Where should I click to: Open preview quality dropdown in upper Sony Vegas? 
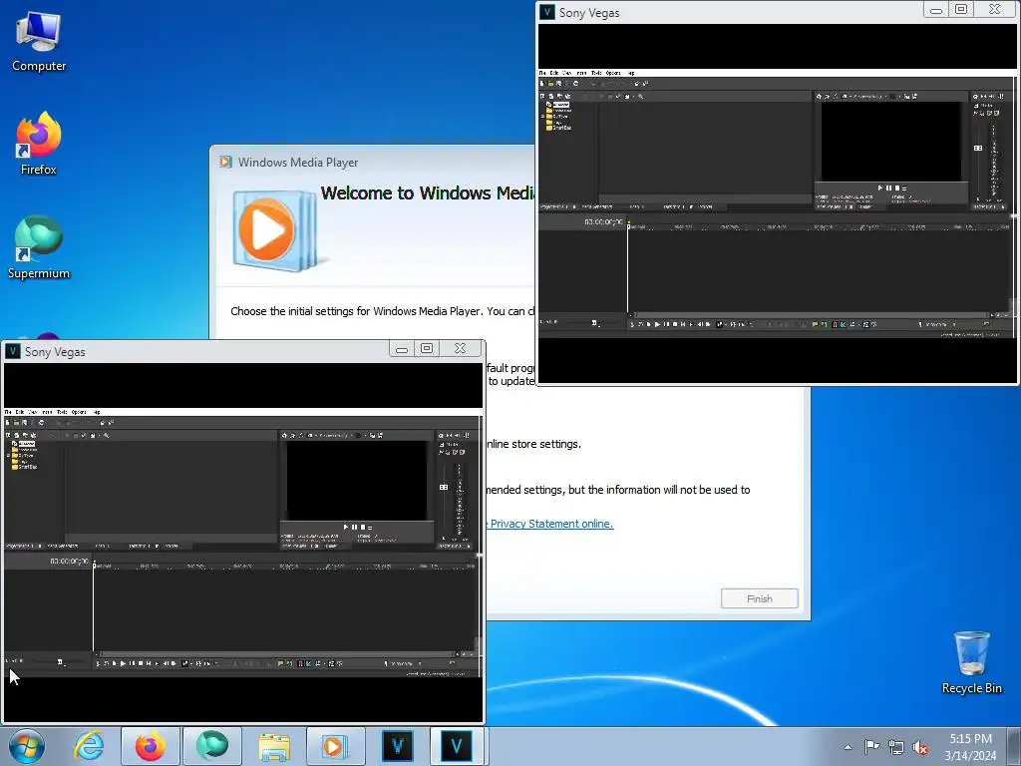869,97
